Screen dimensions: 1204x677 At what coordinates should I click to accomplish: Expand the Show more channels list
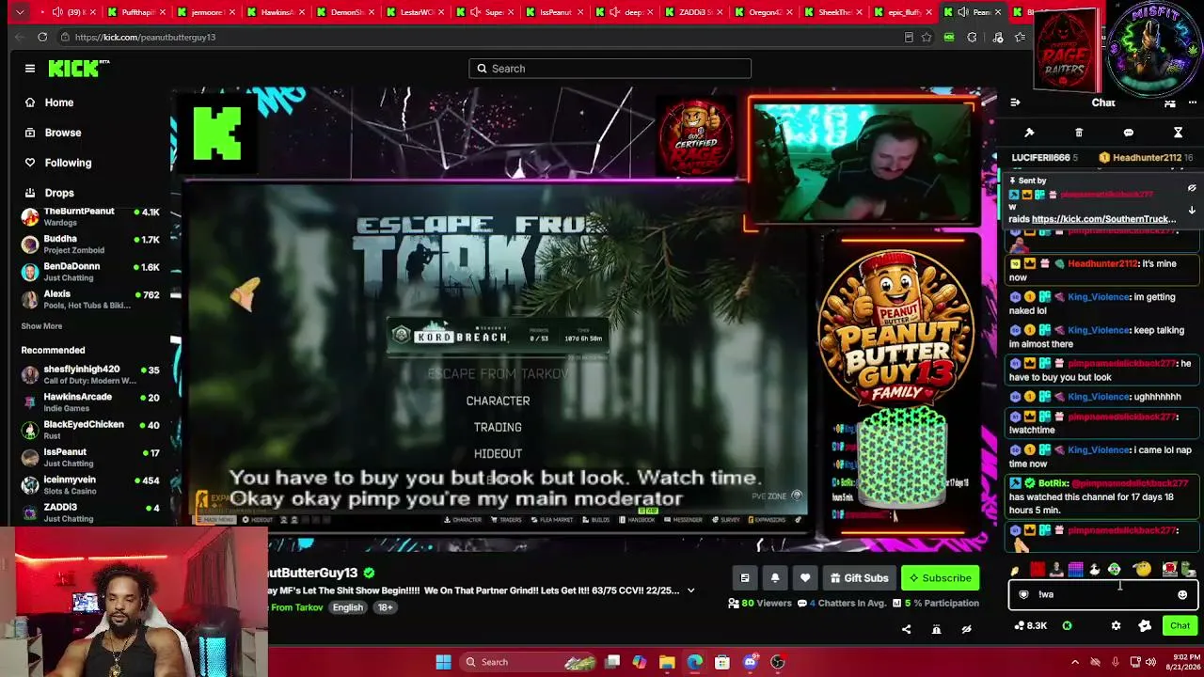coord(41,326)
